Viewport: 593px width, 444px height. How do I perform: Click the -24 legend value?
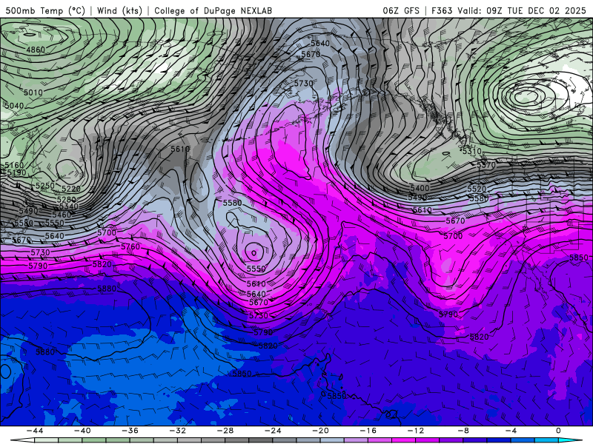coord(273,431)
